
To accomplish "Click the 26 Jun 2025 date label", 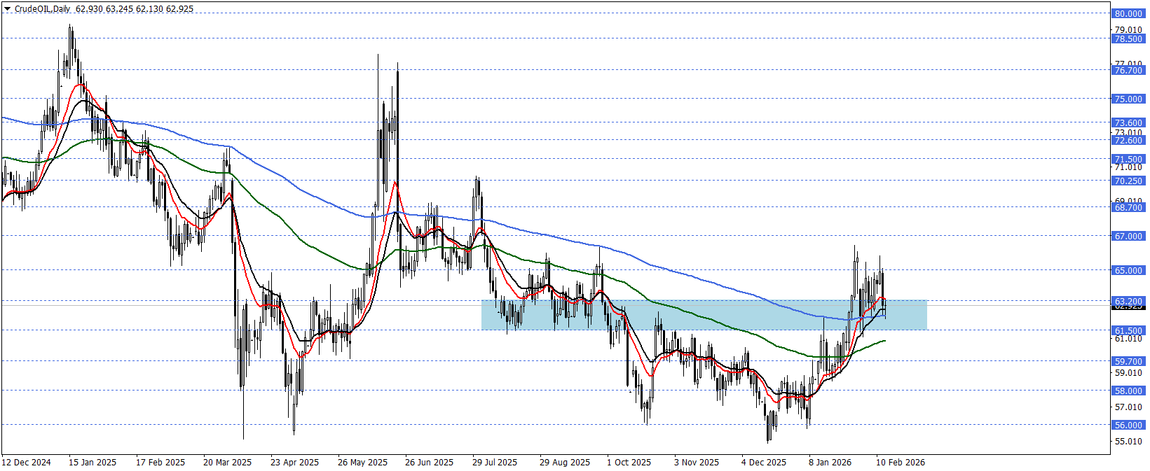I will click(429, 463).
